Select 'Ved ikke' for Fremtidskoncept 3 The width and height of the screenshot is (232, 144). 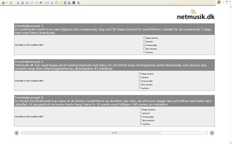pyautogui.click(x=141, y=124)
